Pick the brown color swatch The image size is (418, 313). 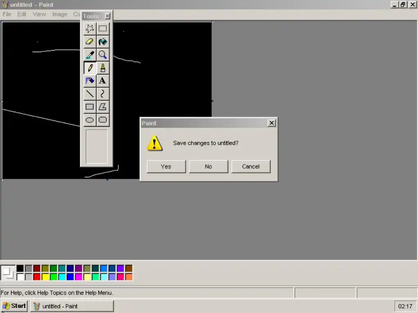tap(129, 268)
